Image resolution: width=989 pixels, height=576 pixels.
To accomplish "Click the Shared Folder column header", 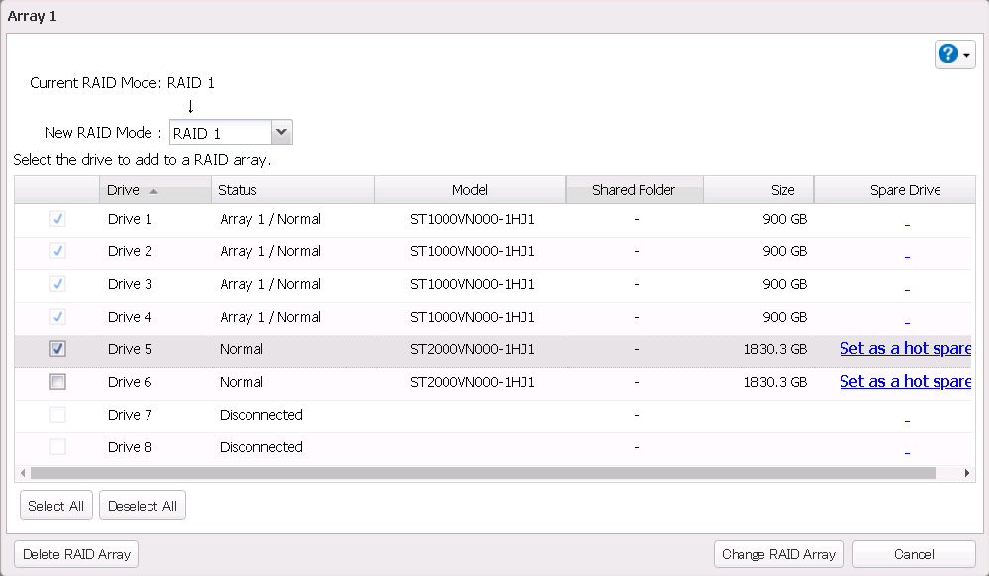I will [x=635, y=190].
